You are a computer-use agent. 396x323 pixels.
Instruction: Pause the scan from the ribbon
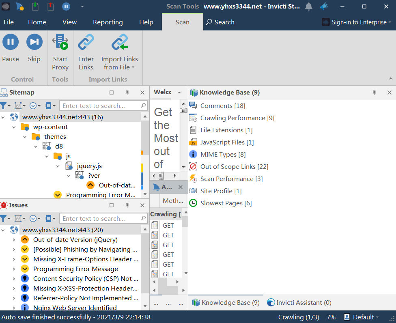click(11, 48)
